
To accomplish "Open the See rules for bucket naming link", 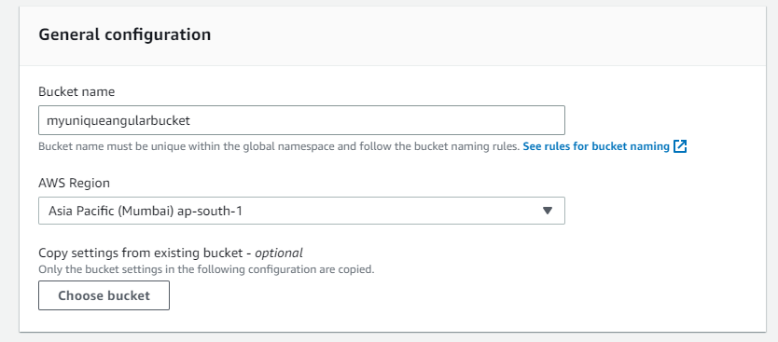I will 596,146.
